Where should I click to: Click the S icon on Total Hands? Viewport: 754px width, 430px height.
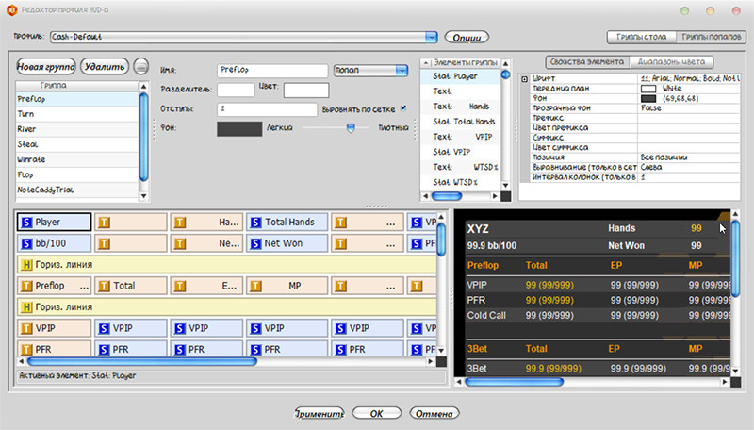tap(256, 223)
